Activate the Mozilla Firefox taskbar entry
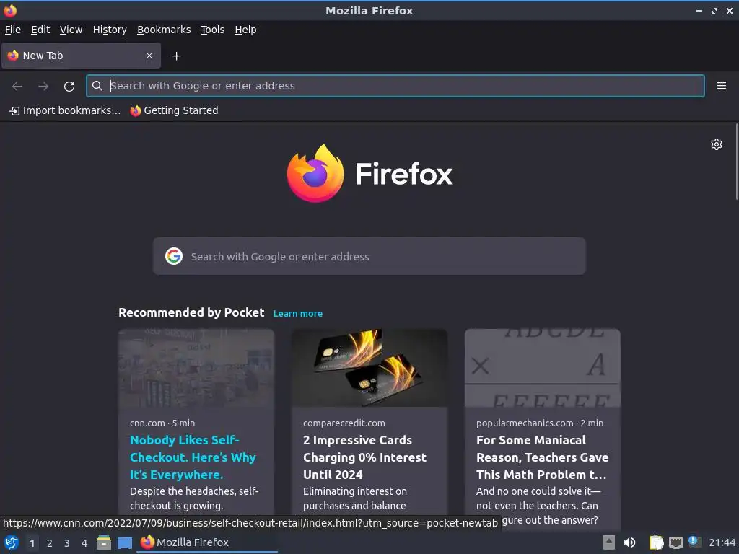This screenshot has height=554, width=739. (x=207, y=542)
